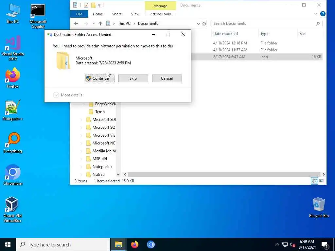Cancel the folder move dialog
The image size is (335, 251).
[167, 78]
